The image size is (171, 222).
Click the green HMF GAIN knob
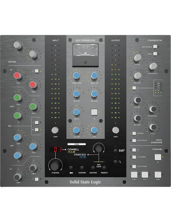[x=17, y=98]
